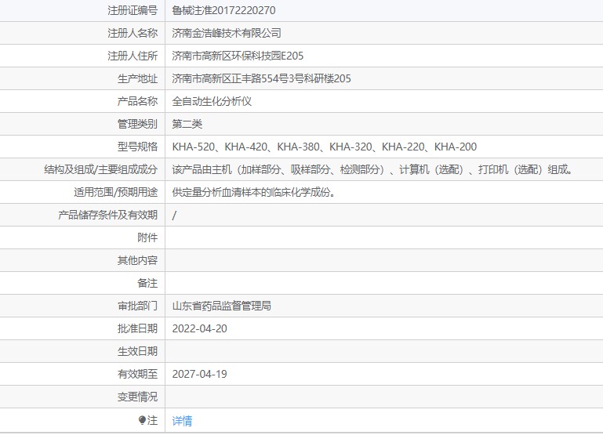The width and height of the screenshot is (603, 435).
Task: Click structure description starting 该产品由主机
Action: pyautogui.click(x=372, y=169)
